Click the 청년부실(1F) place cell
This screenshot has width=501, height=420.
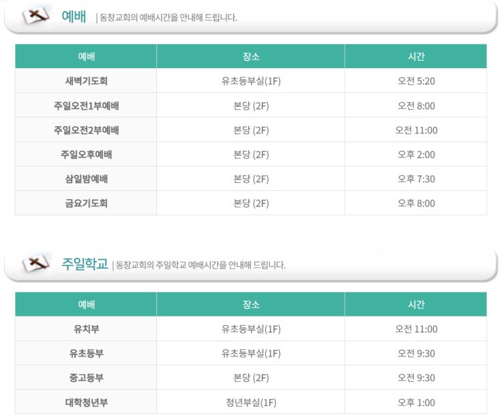(x=251, y=402)
